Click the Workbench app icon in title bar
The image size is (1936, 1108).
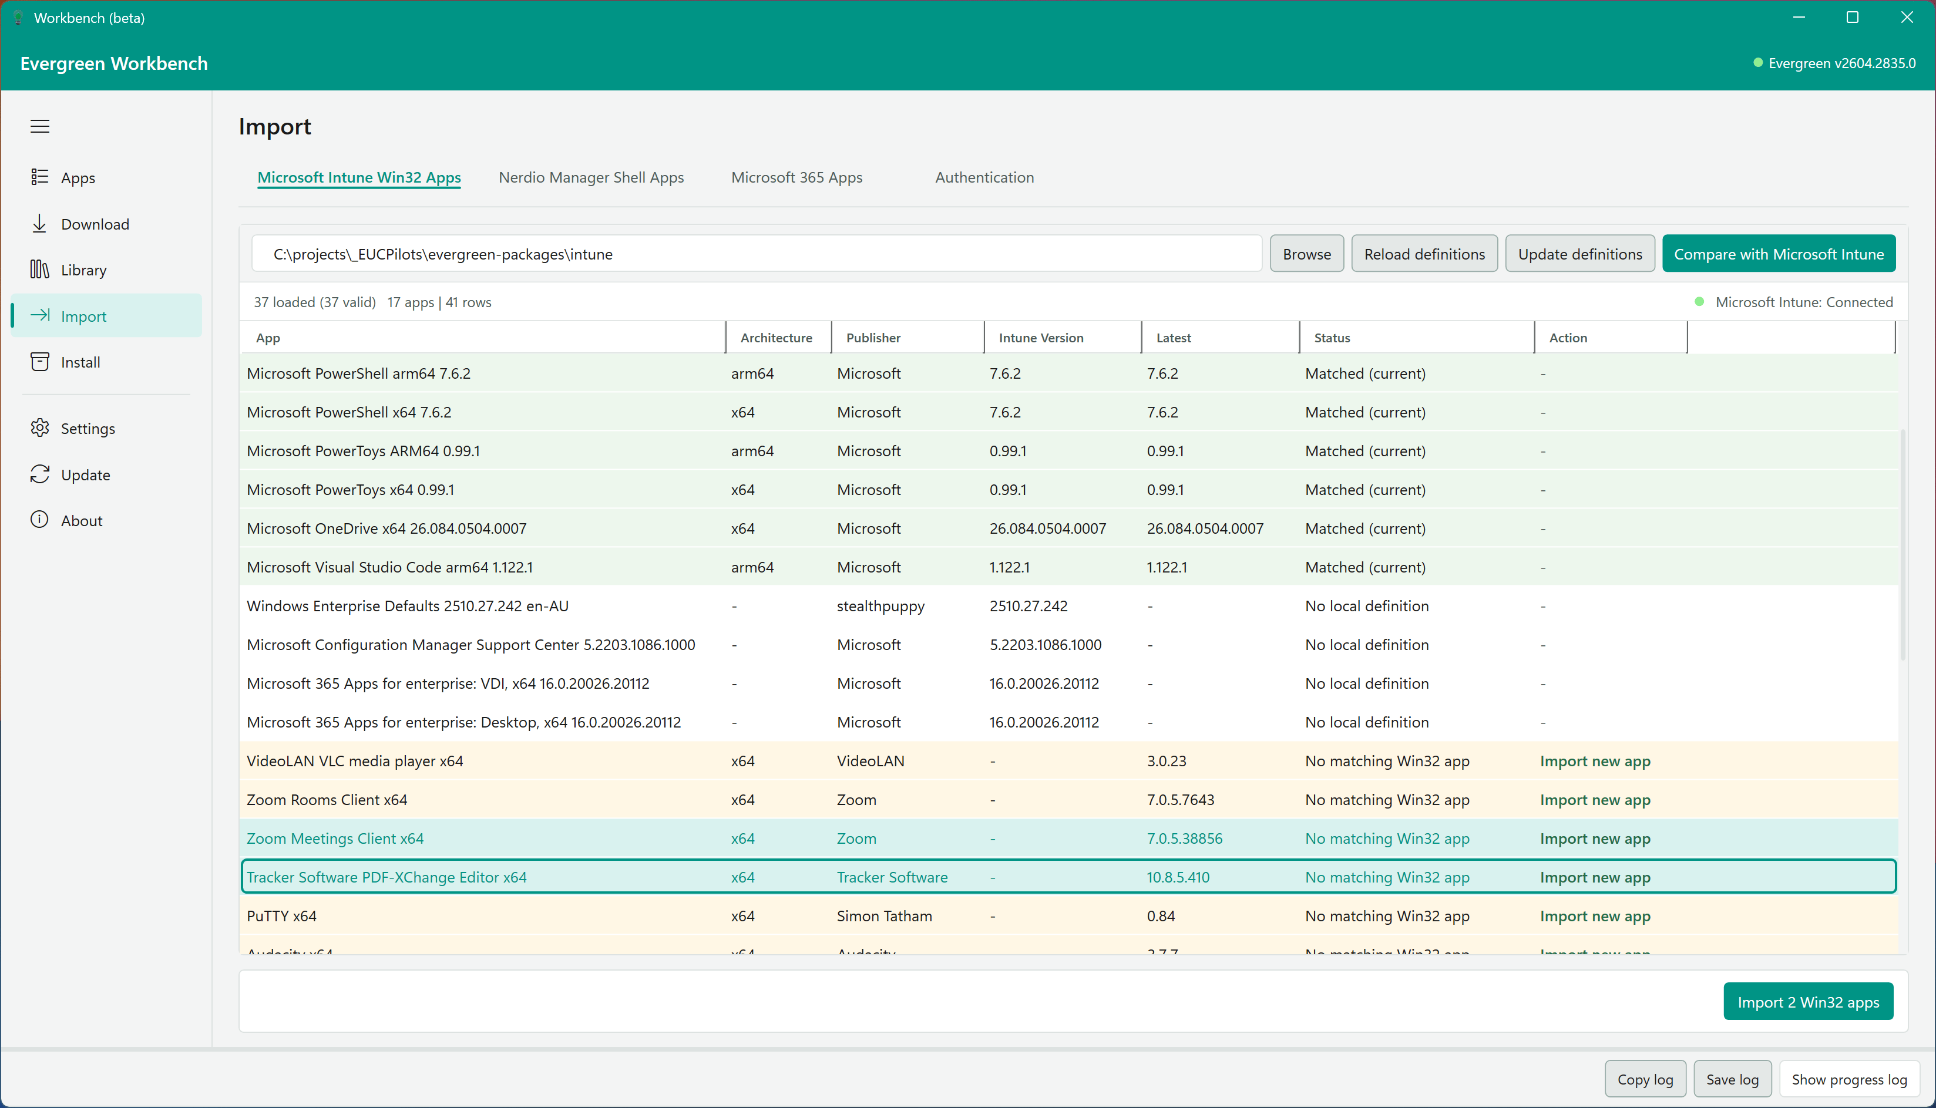[x=18, y=18]
